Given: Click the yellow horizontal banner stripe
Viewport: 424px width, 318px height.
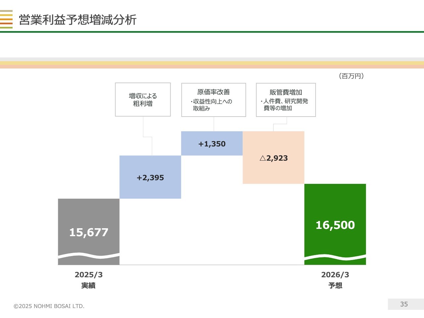Looking at the screenshot, I should point(212,63).
